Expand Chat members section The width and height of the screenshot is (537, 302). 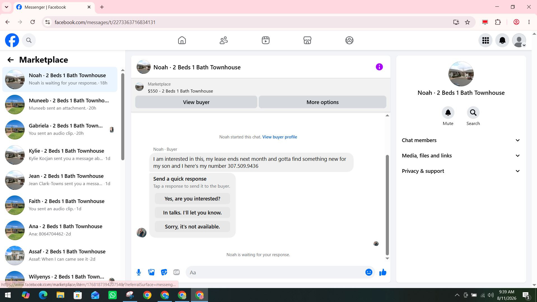461,140
